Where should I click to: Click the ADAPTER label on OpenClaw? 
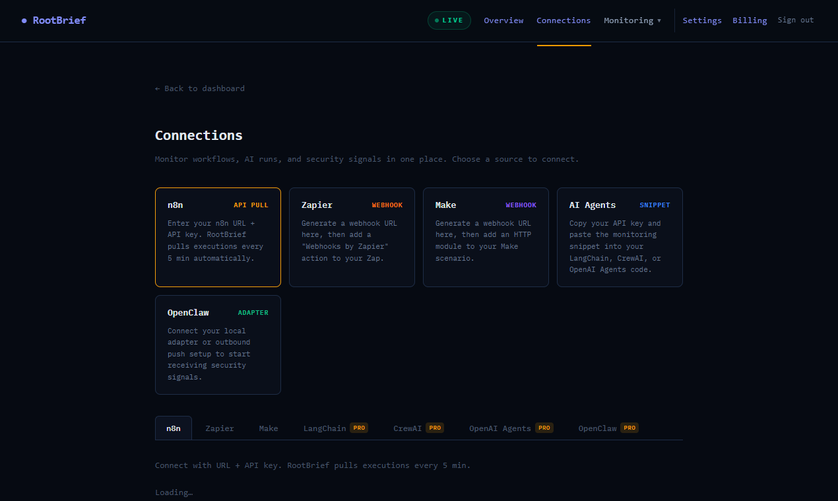[x=253, y=313]
